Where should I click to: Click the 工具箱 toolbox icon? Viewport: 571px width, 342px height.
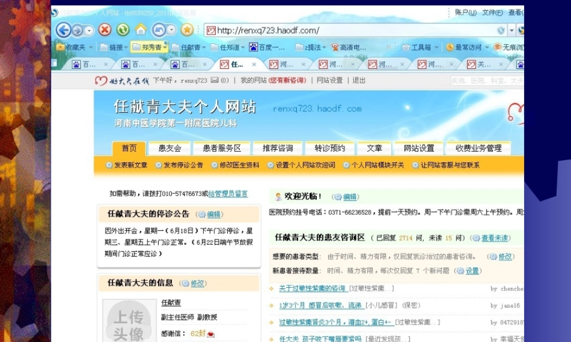[x=406, y=47]
